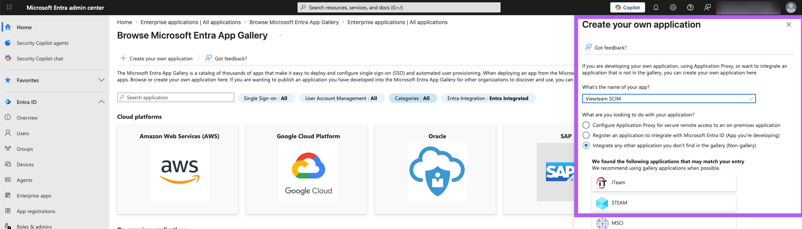Open notifications bell icon
The height and width of the screenshot is (229, 802).
point(656,7)
